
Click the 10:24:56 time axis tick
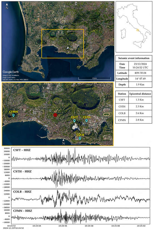[63, 226]
